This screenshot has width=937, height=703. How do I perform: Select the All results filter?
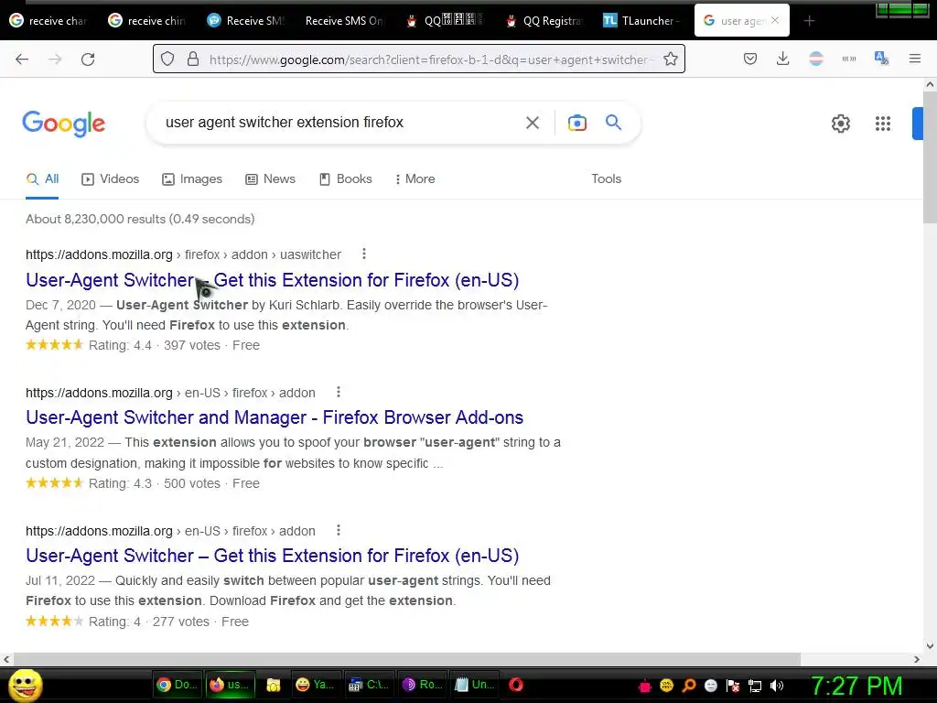pos(42,178)
